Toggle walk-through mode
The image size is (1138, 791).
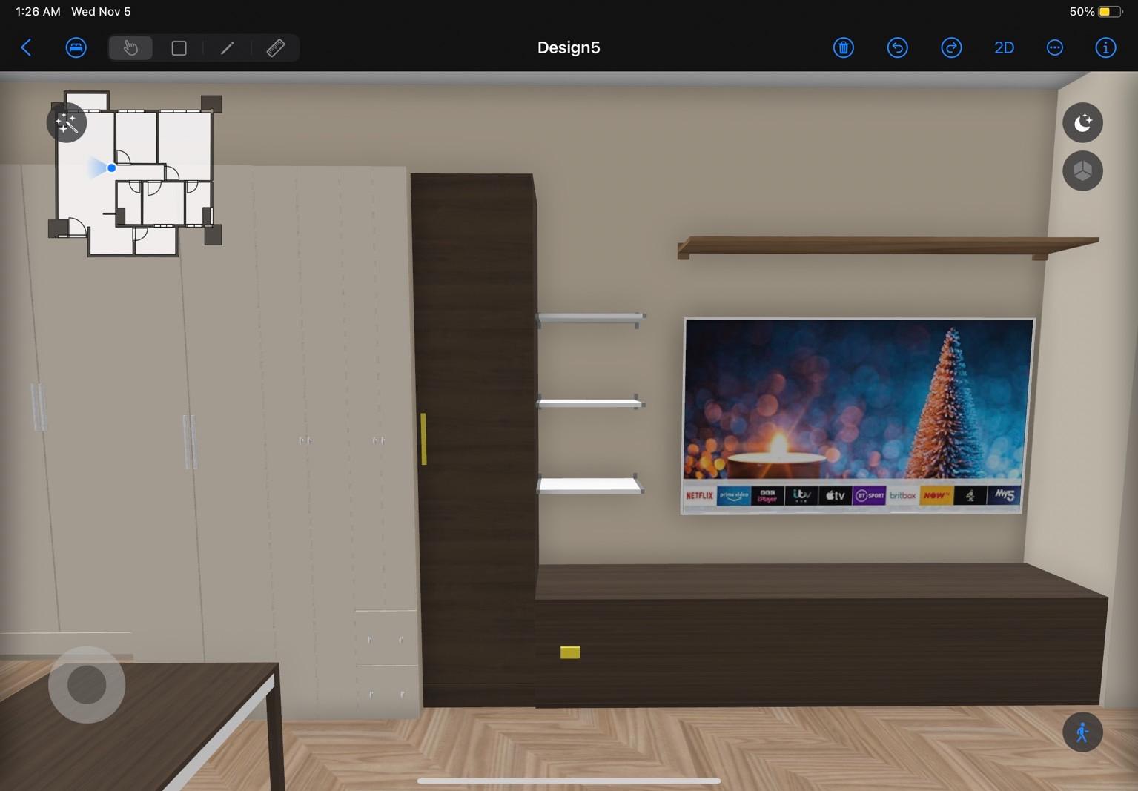coord(1082,732)
